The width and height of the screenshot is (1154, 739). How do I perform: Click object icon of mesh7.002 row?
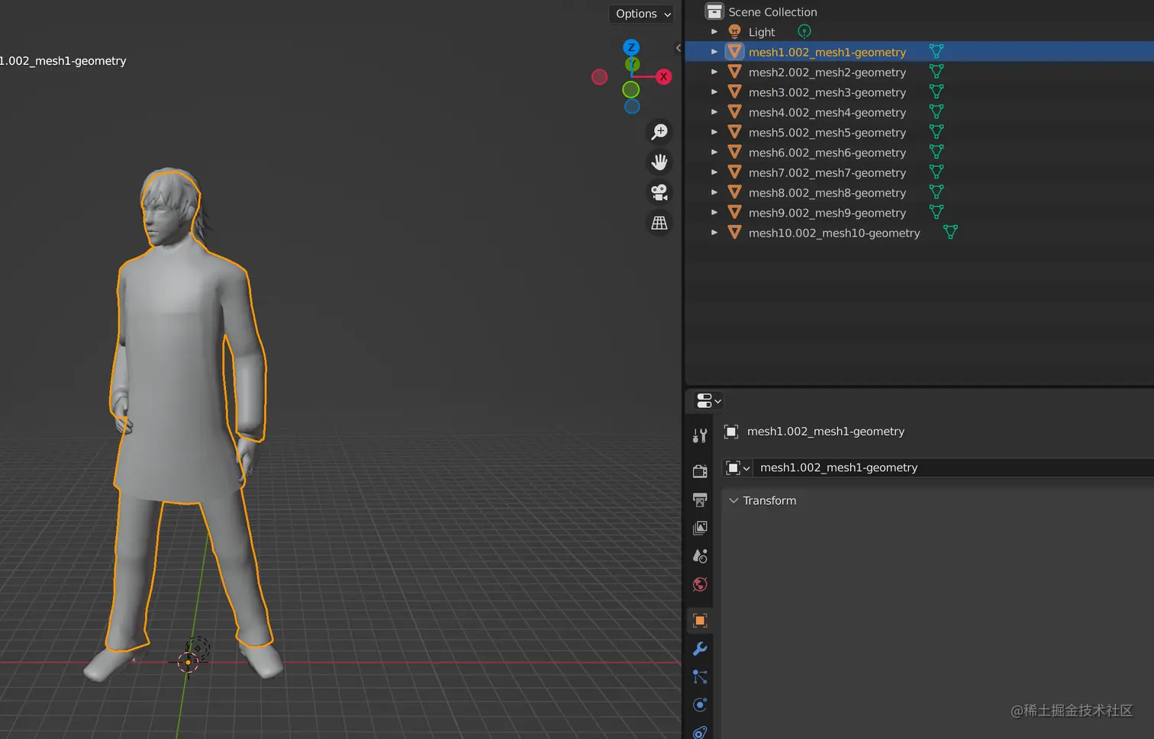tap(734, 172)
